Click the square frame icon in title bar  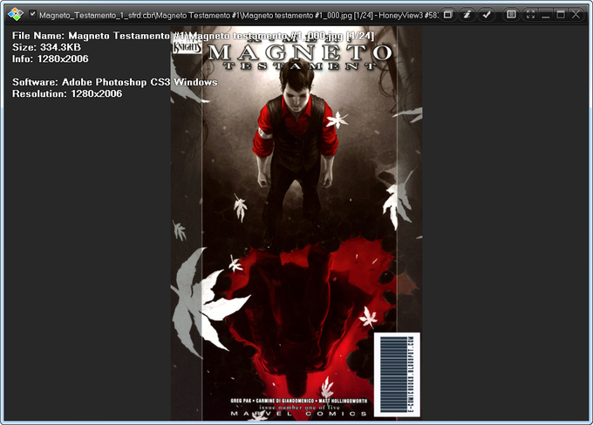[511, 15]
